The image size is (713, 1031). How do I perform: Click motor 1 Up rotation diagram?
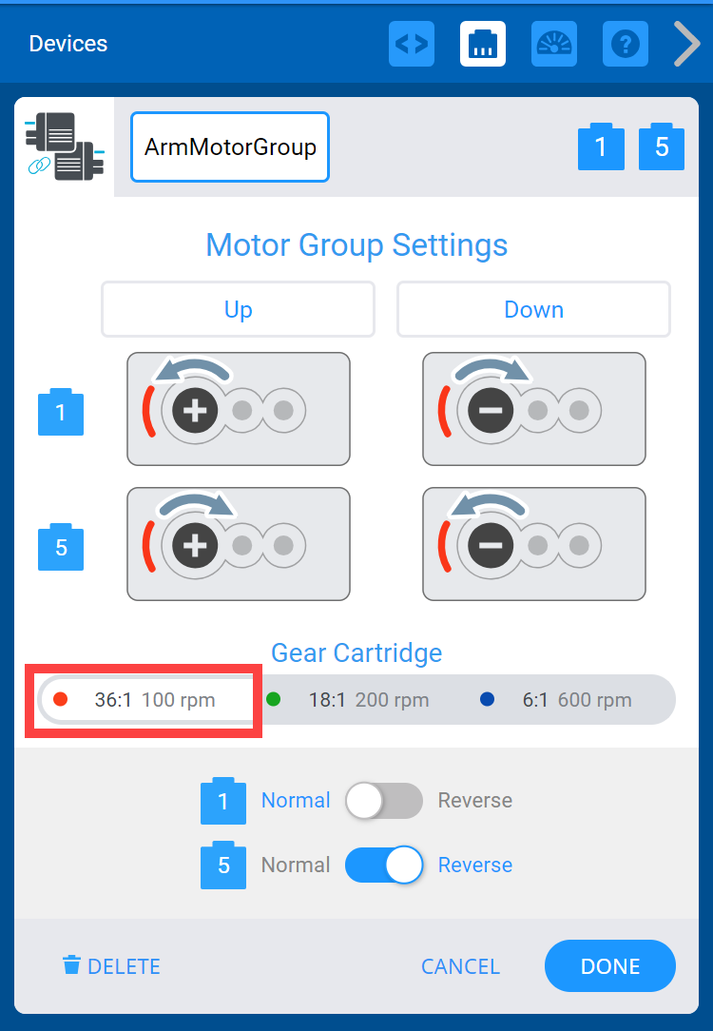[238, 410]
